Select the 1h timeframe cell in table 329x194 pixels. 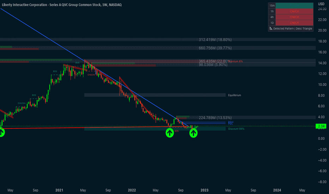click(x=272, y=11)
